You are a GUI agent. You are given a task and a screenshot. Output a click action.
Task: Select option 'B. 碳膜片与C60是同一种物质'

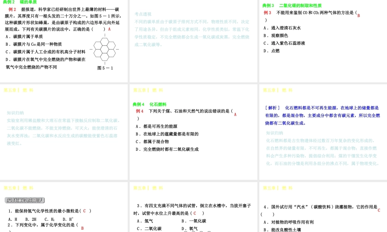coord(34,44)
